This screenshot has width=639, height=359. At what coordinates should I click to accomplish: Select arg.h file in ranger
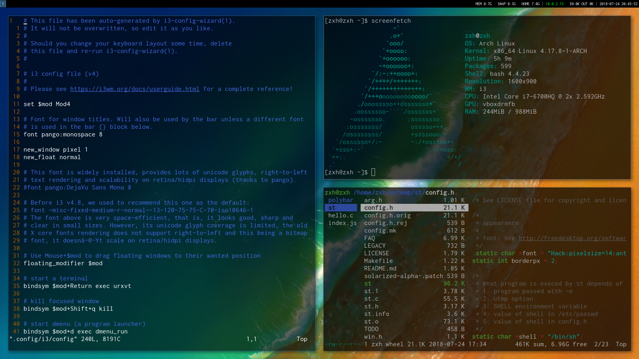[415, 200]
